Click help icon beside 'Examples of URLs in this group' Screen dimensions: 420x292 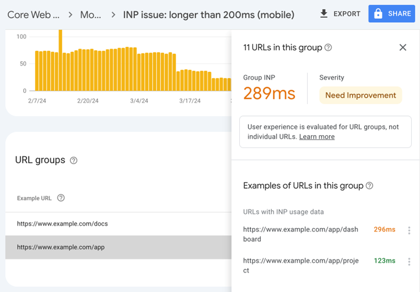tap(370, 186)
